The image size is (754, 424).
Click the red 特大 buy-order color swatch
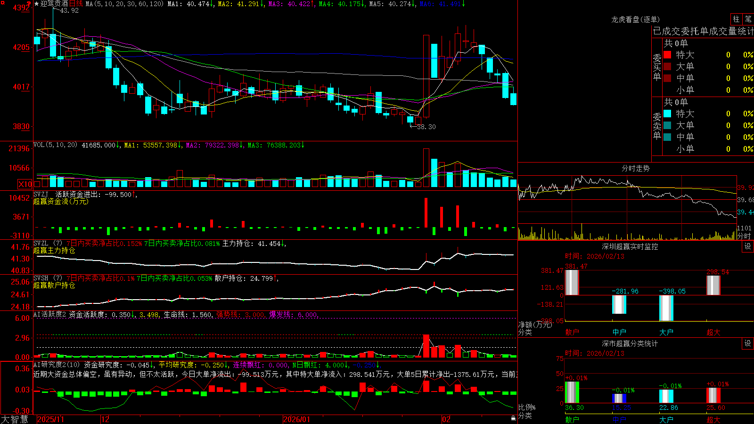[667, 55]
